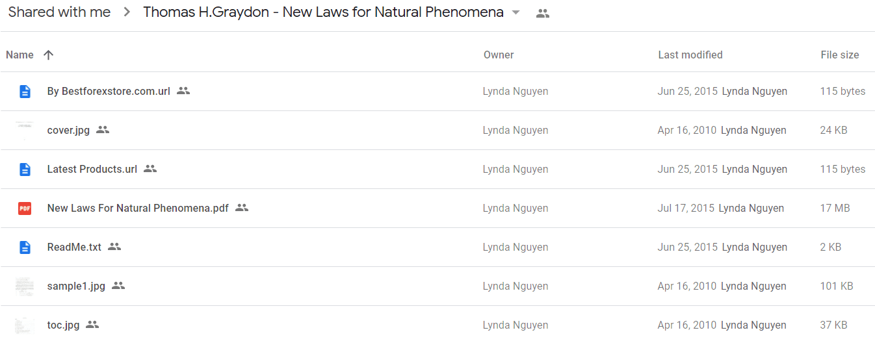Click the document icon beside Latest Products.url

click(25, 170)
